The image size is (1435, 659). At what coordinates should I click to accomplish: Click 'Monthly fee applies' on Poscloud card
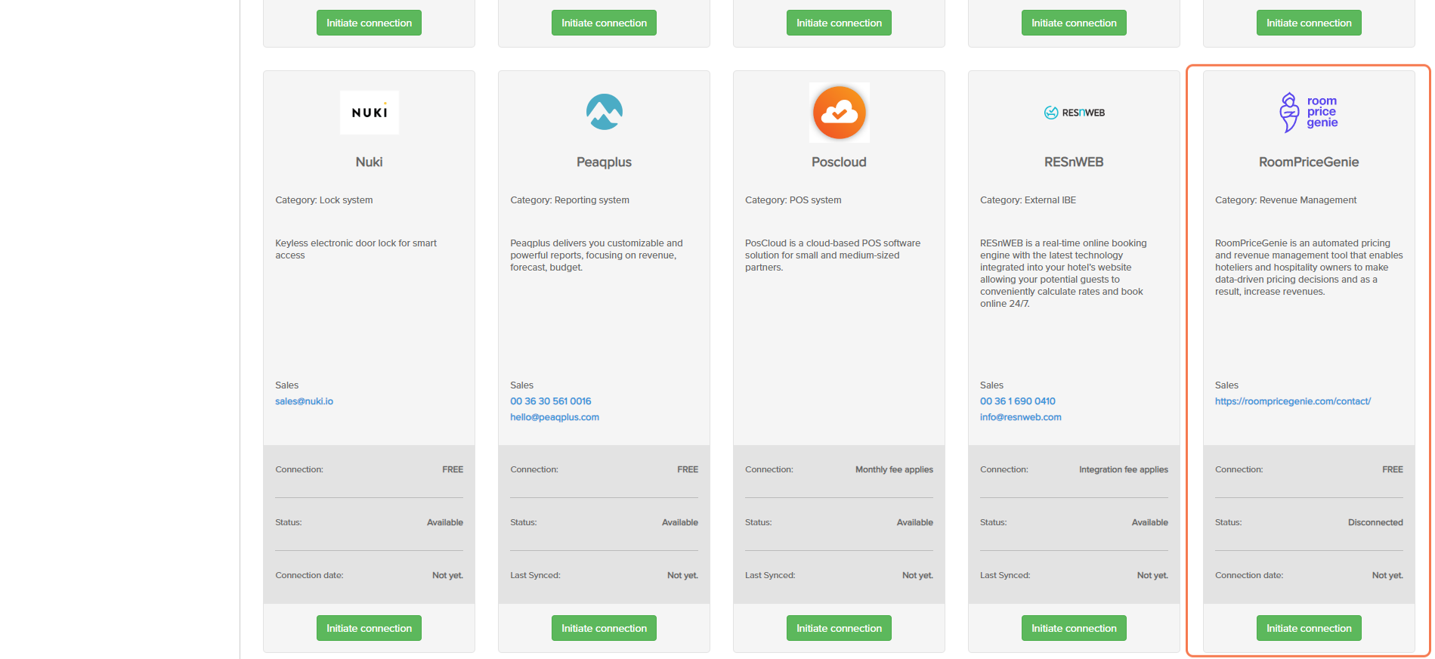[x=894, y=469]
